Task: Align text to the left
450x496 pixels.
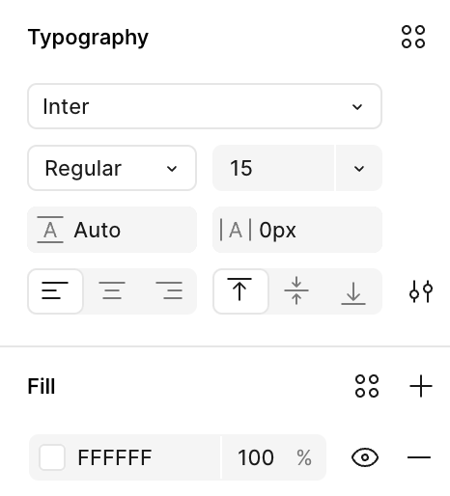Action: pos(55,291)
